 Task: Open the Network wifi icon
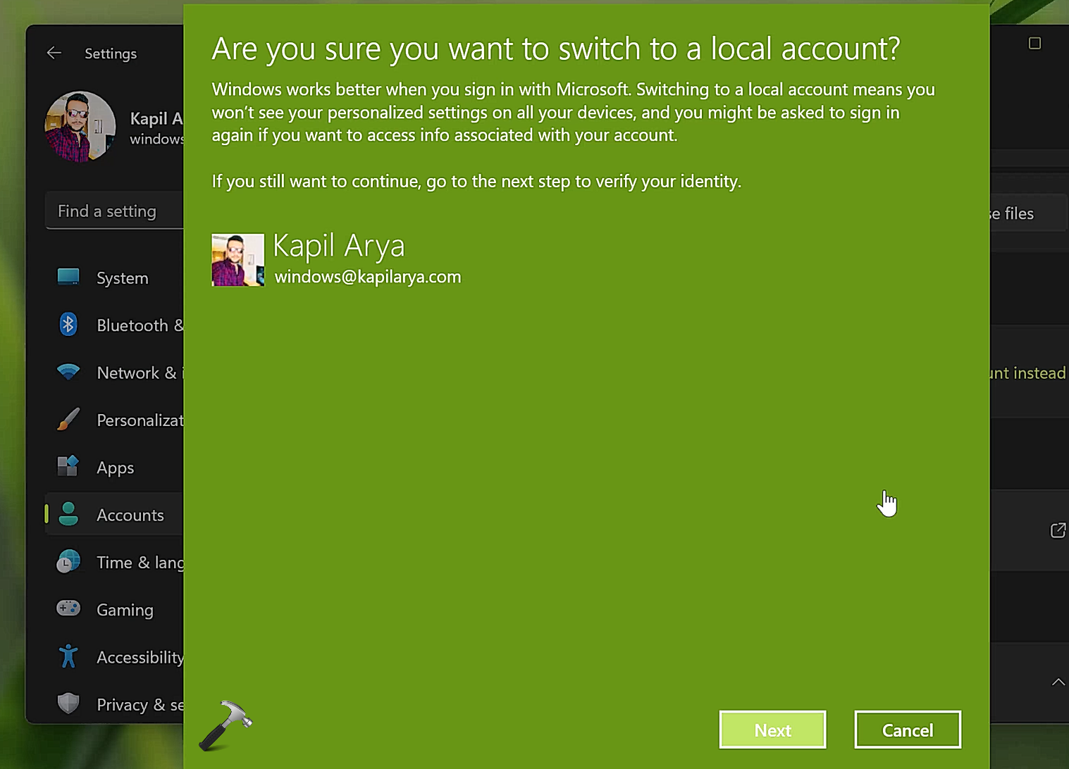(68, 372)
